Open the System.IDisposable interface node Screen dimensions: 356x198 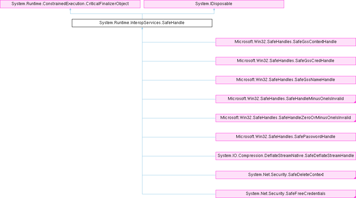(x=214, y=4)
